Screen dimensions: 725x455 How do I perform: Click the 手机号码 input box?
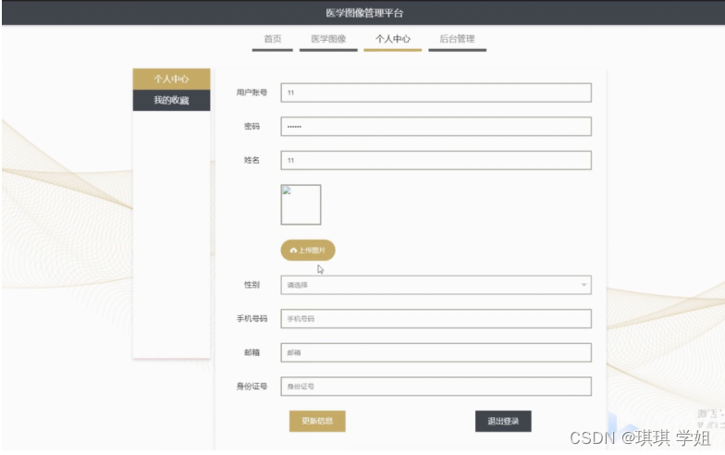[x=435, y=319]
